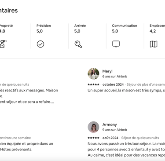This screenshot has width=165, height=161.
Task: Click Armony's review beginning Nous avons passé
Action: 126,150
